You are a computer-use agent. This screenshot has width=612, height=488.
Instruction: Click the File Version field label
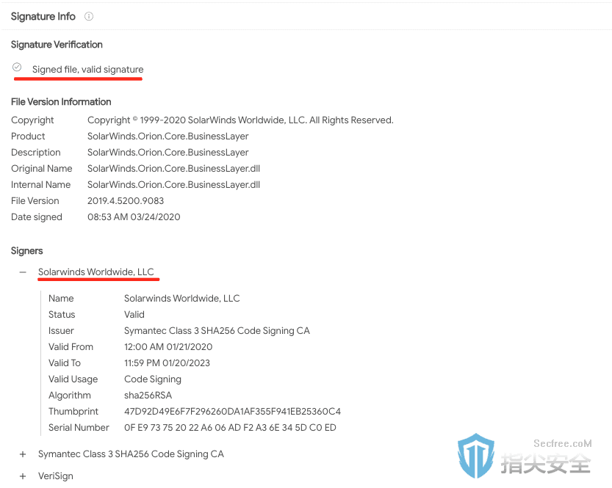click(35, 201)
